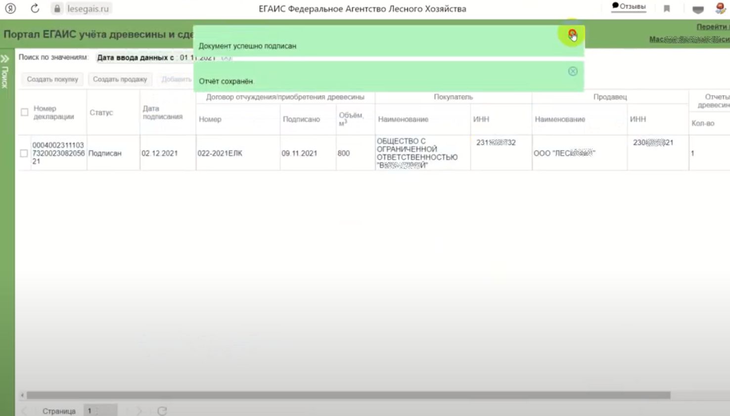Image resolution: width=730 pixels, height=416 pixels.
Task: Expand the Поиск side panel with the double chevron
Action: tap(5, 59)
